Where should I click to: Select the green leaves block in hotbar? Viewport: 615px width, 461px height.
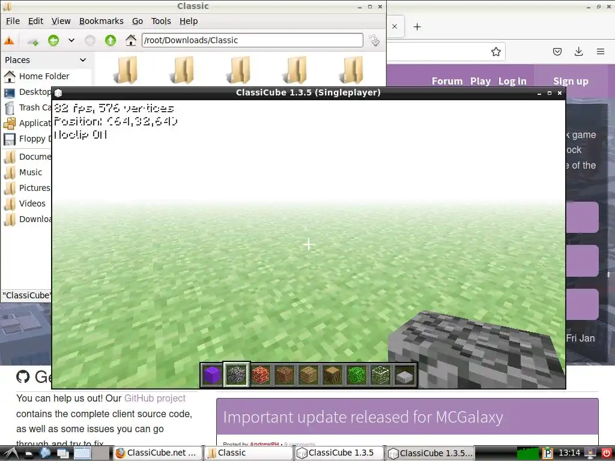point(357,375)
